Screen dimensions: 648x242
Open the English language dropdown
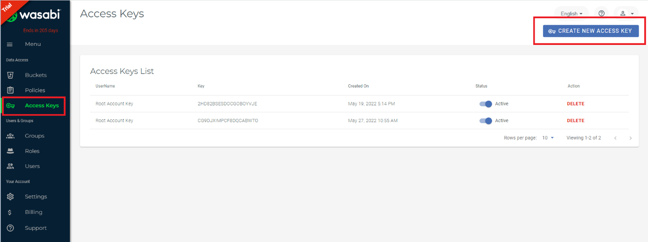pos(571,14)
